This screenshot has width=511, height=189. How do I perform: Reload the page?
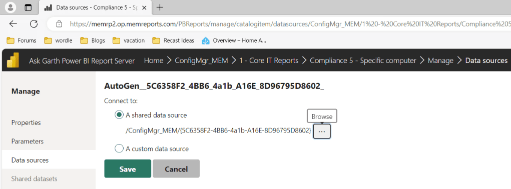34,23
